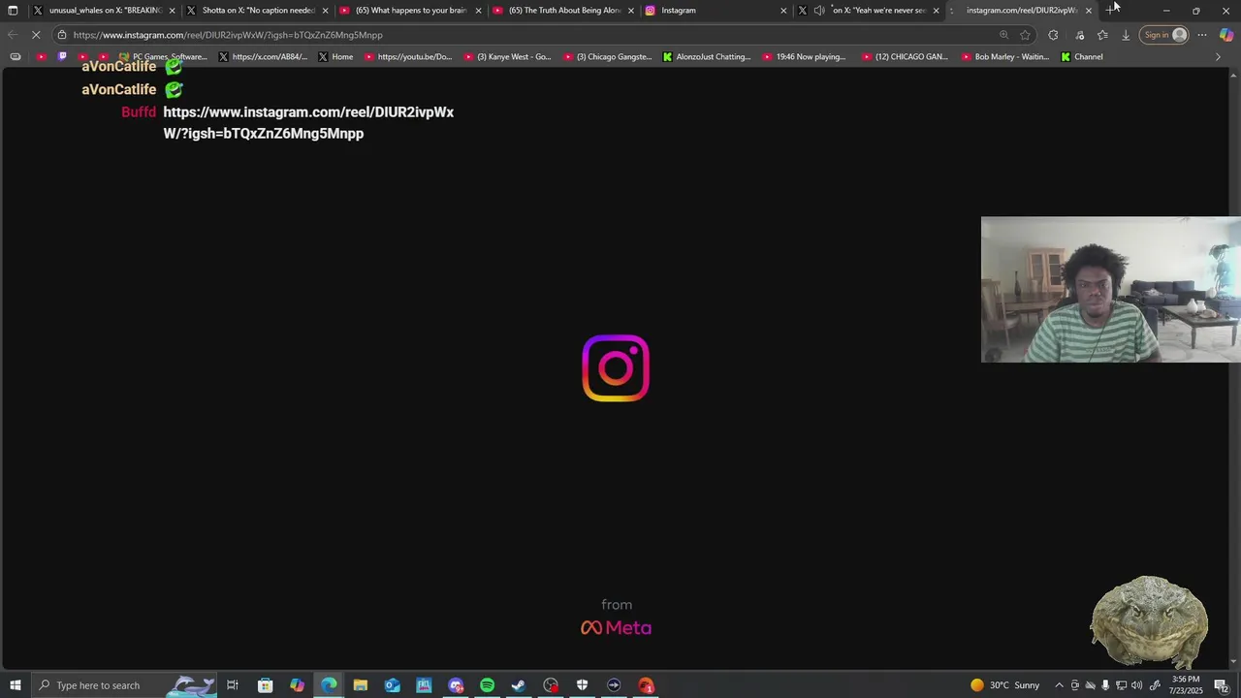
Task: Close the unusual_whales tab
Action: [172, 11]
